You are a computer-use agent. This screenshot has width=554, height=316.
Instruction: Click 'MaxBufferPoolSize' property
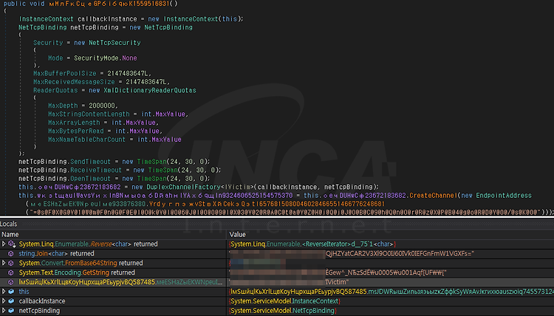65,73
